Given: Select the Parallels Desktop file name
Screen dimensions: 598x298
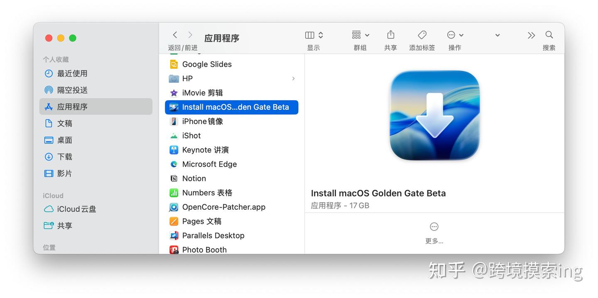Looking at the screenshot, I should click(213, 235).
